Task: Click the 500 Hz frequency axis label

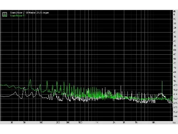Action: pyautogui.click(x=80, y=123)
